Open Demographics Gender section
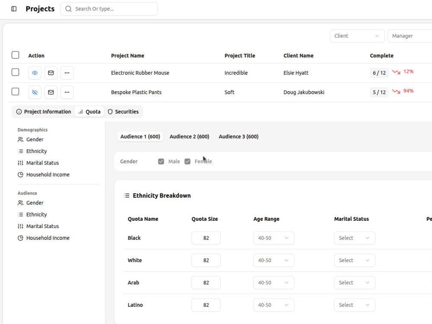The width and height of the screenshot is (432, 324). (31, 140)
